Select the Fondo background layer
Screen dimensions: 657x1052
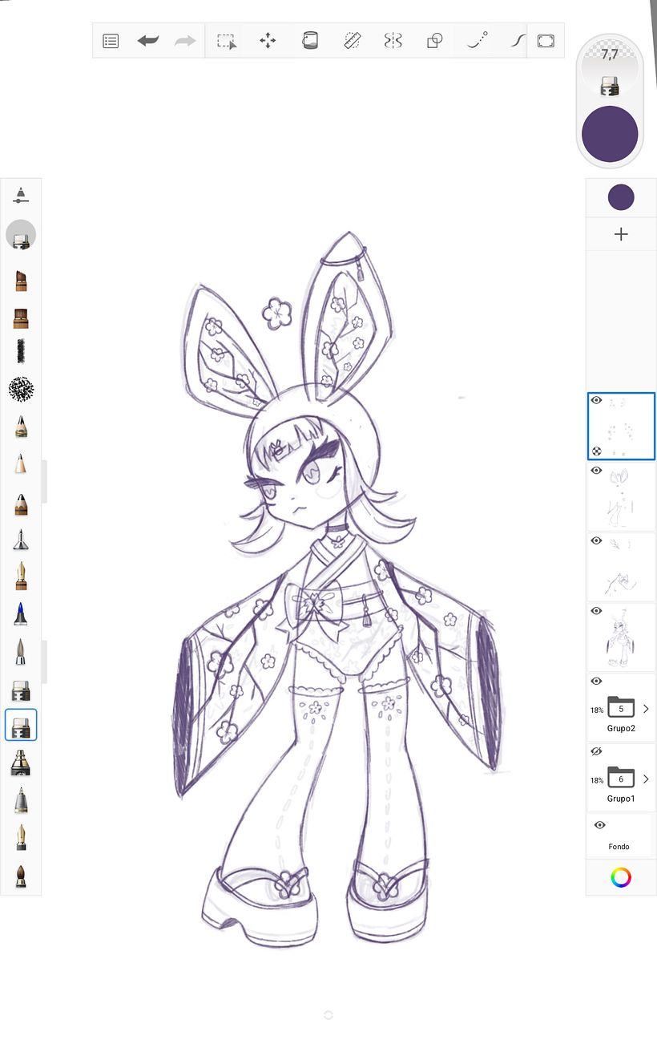point(621,836)
